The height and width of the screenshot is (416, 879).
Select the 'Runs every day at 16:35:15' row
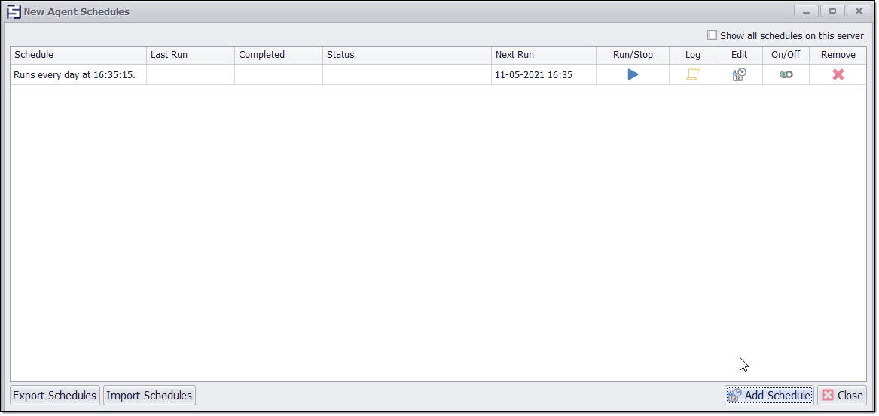(75, 74)
